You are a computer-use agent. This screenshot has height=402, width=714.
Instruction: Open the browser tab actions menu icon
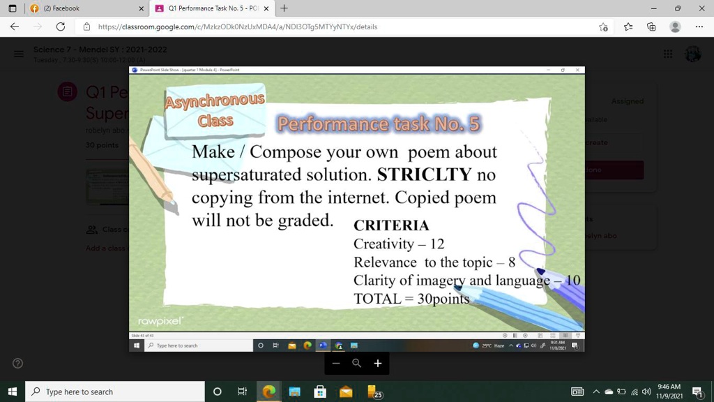[x=13, y=8]
